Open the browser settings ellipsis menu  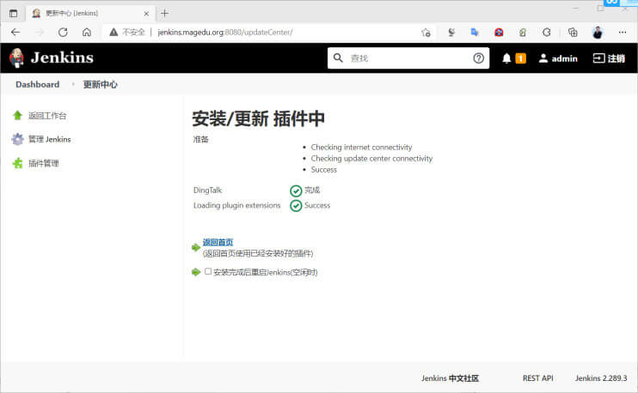tap(623, 32)
